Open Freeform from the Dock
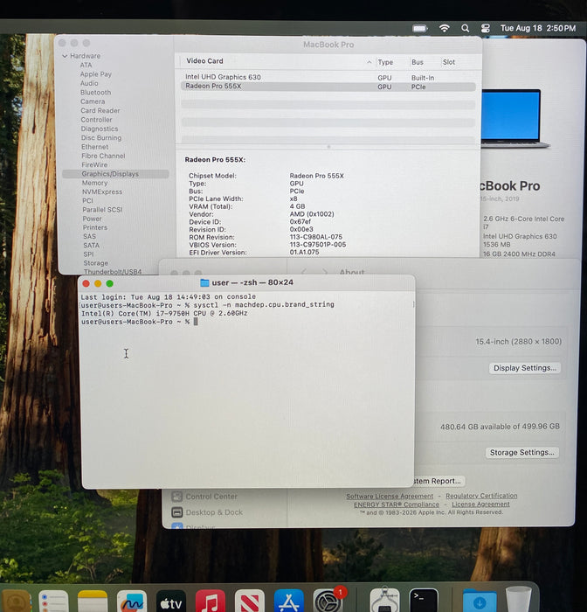587x612 pixels. (132, 602)
